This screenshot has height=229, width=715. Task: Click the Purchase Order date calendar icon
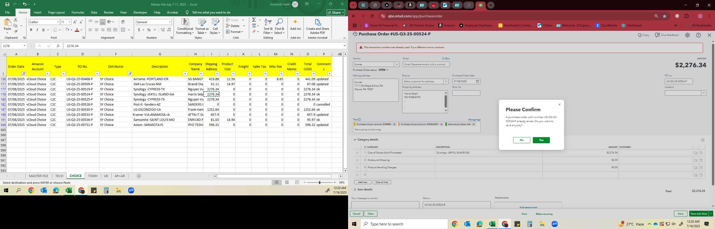point(477,81)
